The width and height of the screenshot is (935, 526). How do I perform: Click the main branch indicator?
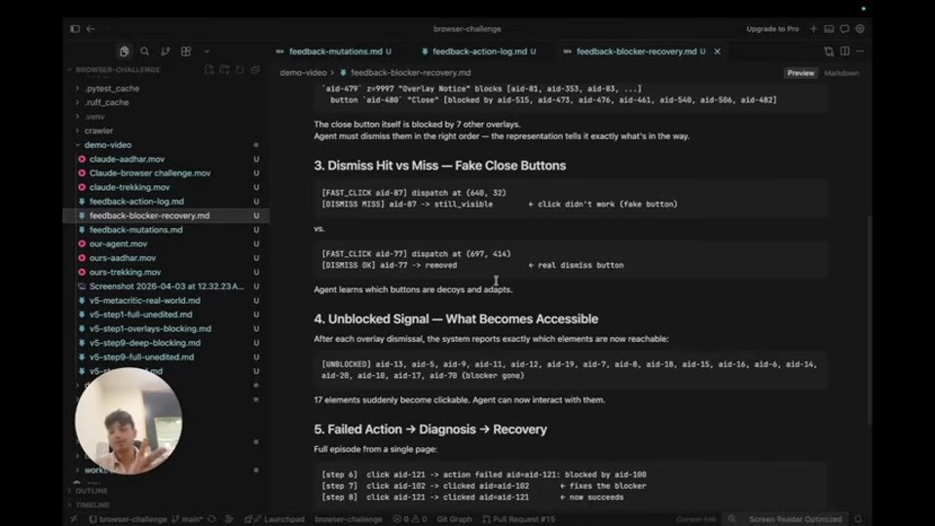(x=188, y=519)
